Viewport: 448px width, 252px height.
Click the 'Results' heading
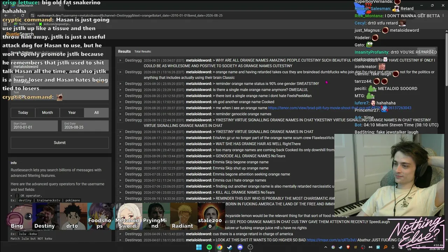(124, 51)
